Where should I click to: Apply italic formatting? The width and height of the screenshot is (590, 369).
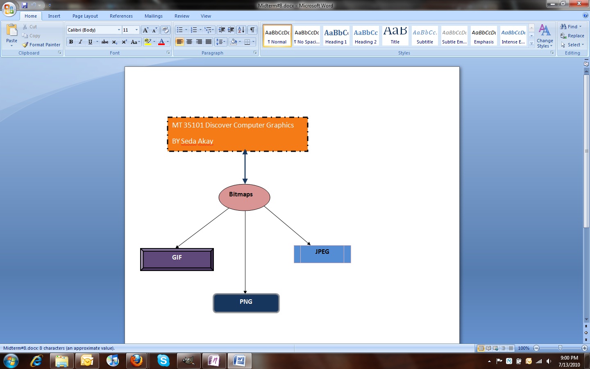click(80, 42)
